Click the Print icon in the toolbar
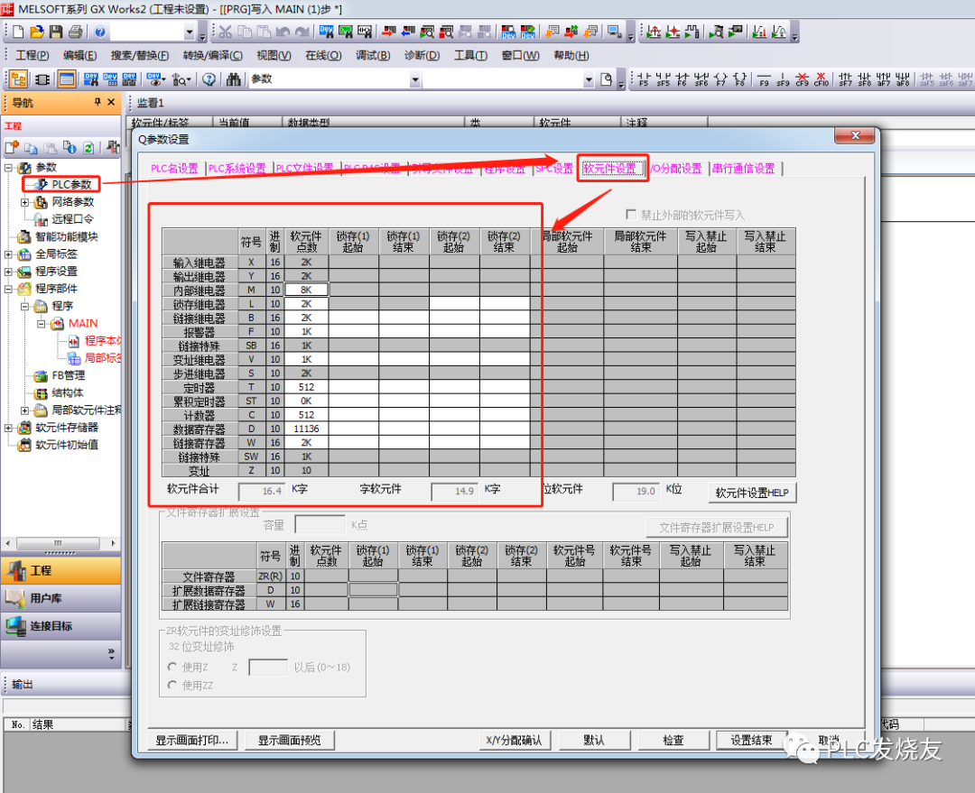This screenshot has width=975, height=793. (x=75, y=32)
